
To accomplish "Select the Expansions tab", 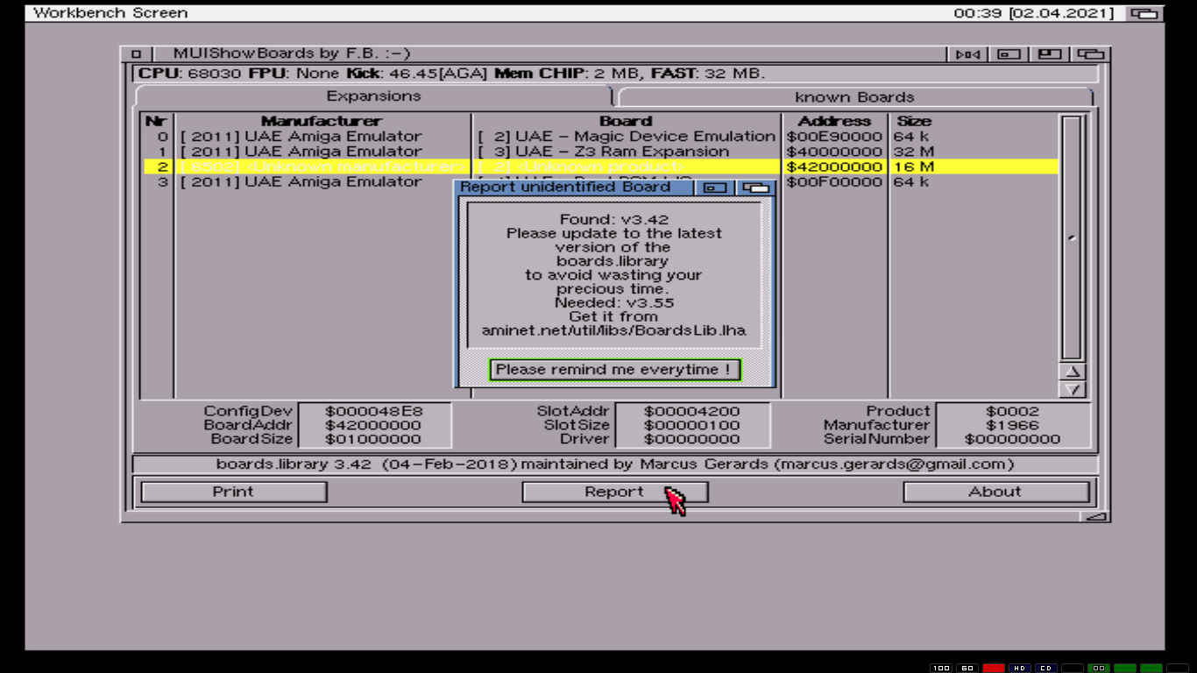I will click(373, 96).
